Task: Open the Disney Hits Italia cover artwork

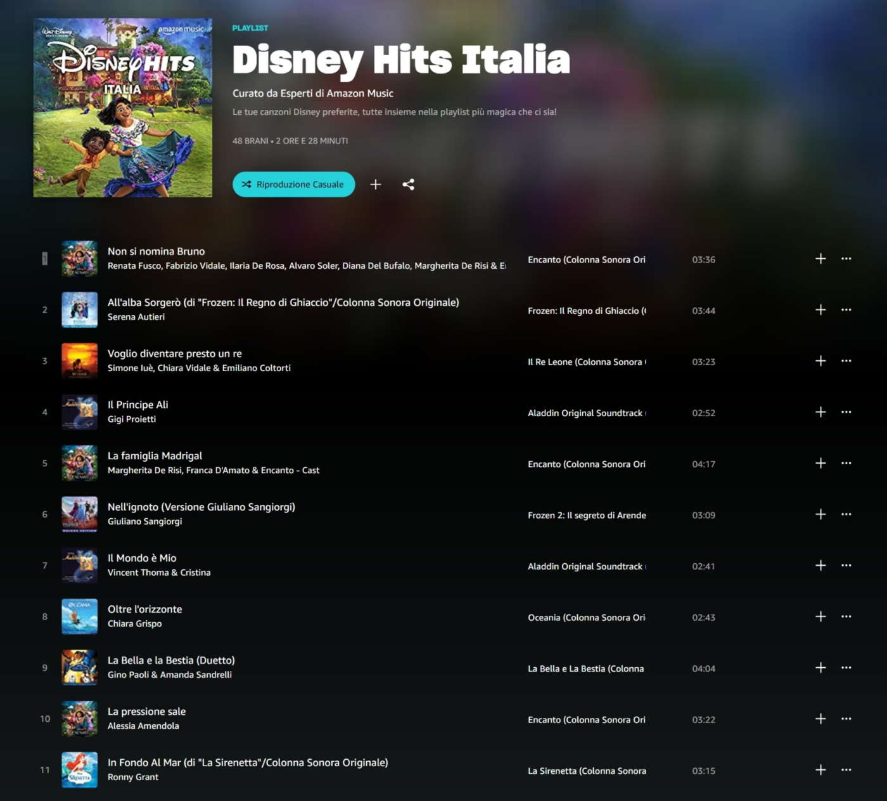Action: pos(123,108)
